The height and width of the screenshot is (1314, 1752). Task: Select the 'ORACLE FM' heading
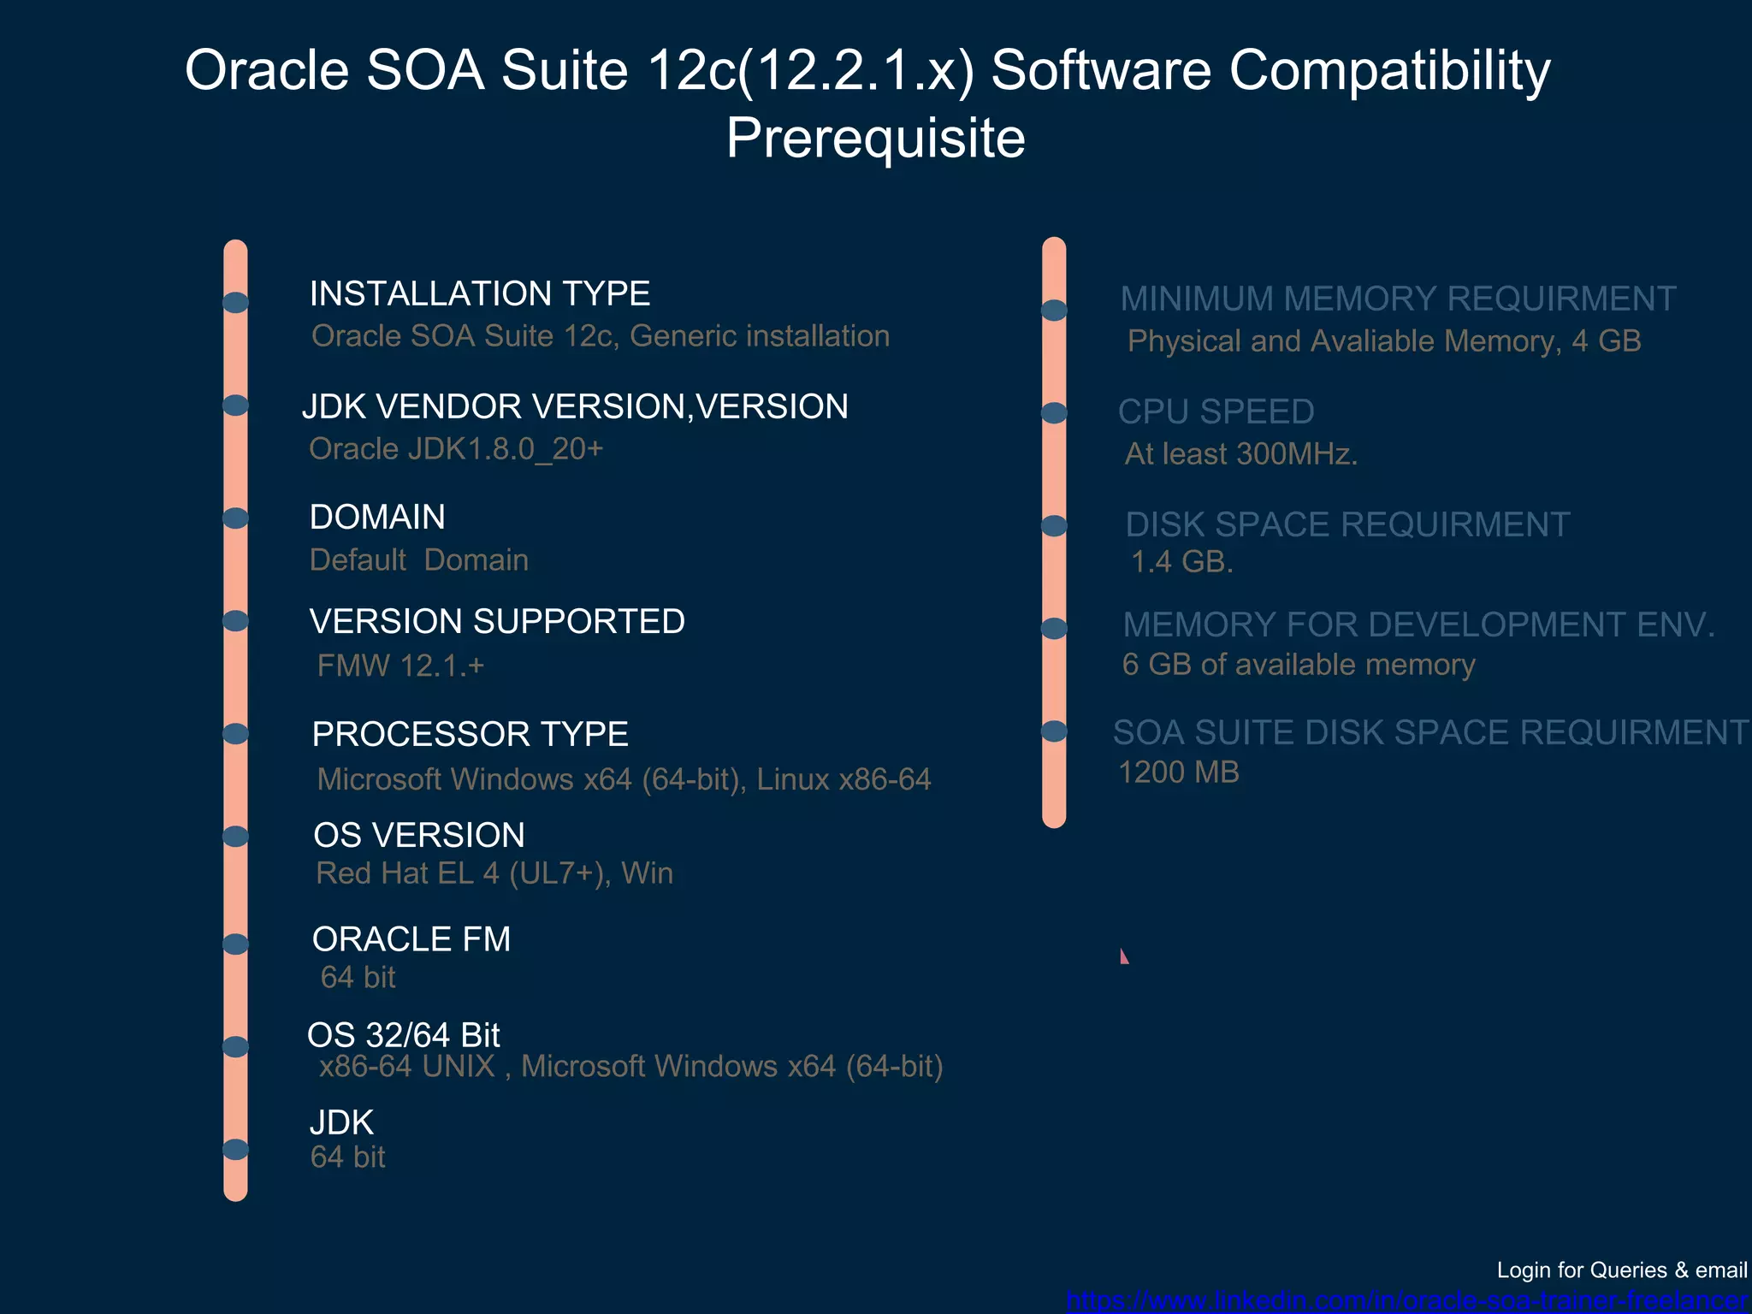(411, 939)
